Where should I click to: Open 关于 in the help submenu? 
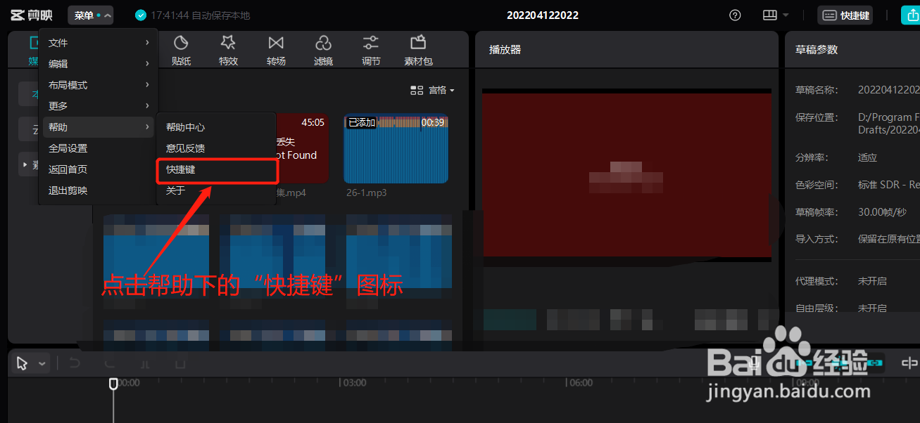[217, 190]
